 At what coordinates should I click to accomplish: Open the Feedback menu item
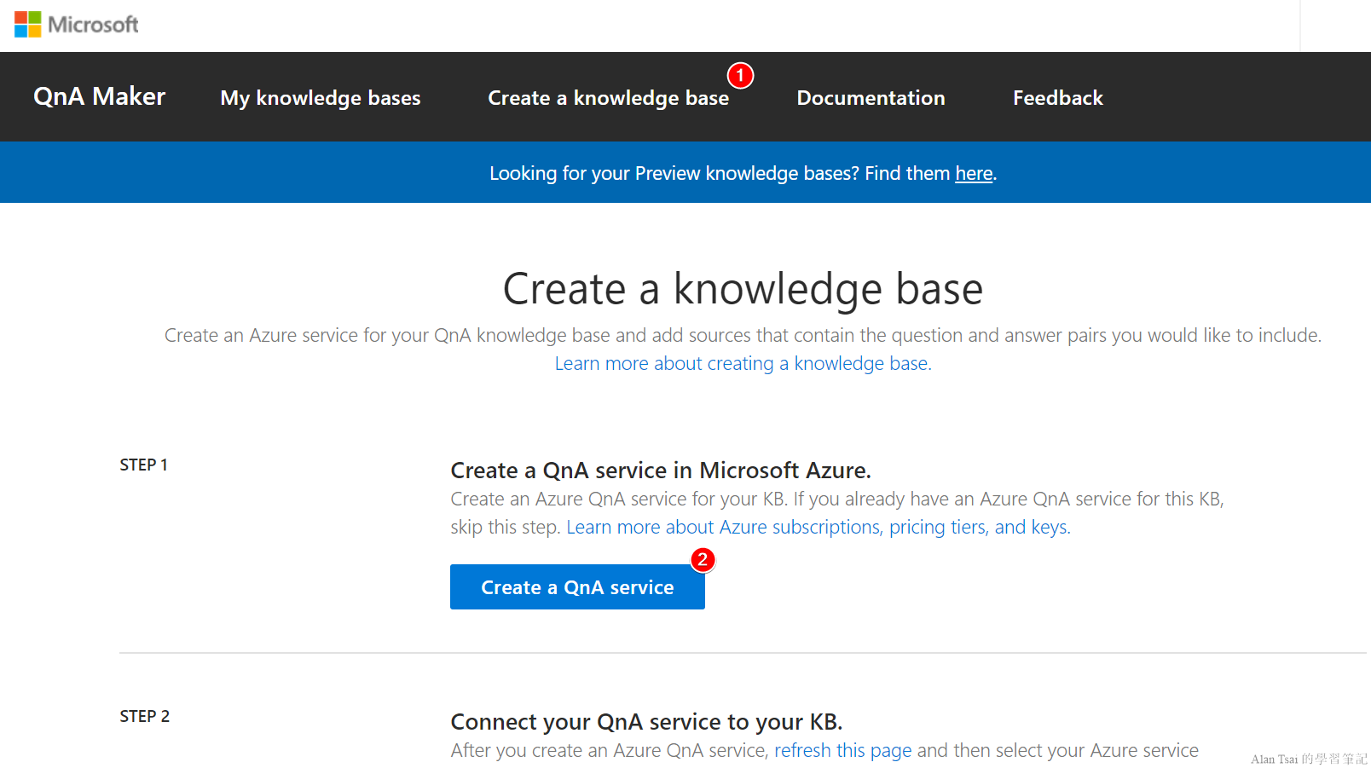[1058, 98]
